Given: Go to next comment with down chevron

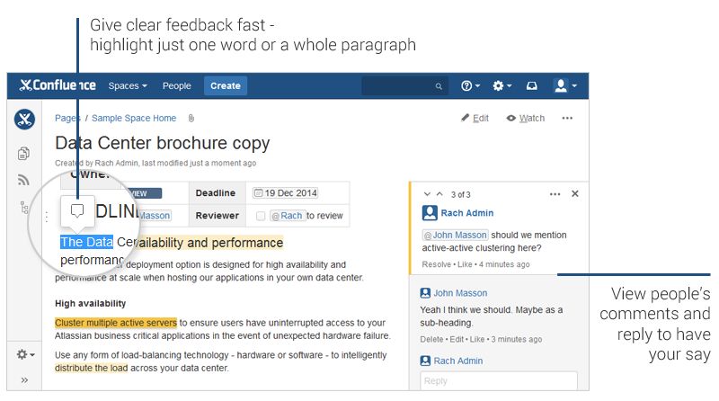Looking at the screenshot, I should tap(427, 194).
